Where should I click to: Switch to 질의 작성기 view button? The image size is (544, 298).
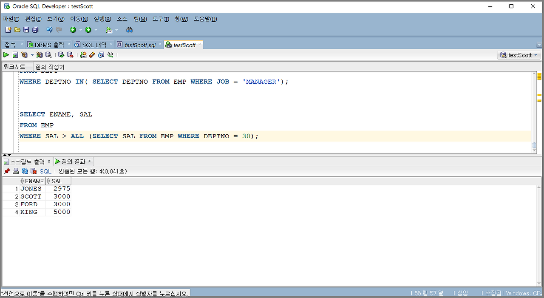click(50, 66)
